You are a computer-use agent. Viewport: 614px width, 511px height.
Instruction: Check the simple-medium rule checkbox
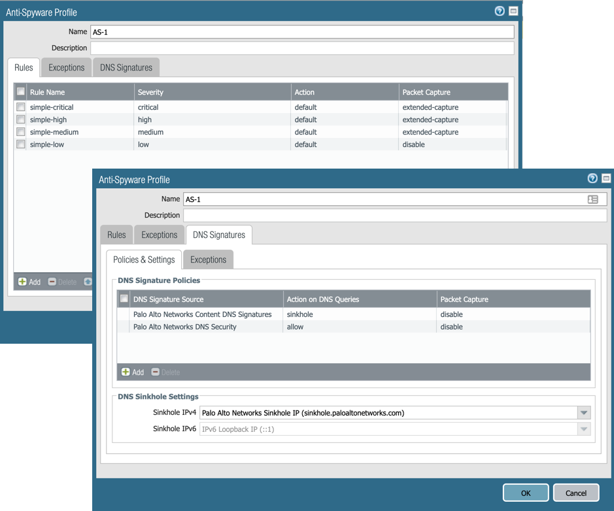(21, 132)
